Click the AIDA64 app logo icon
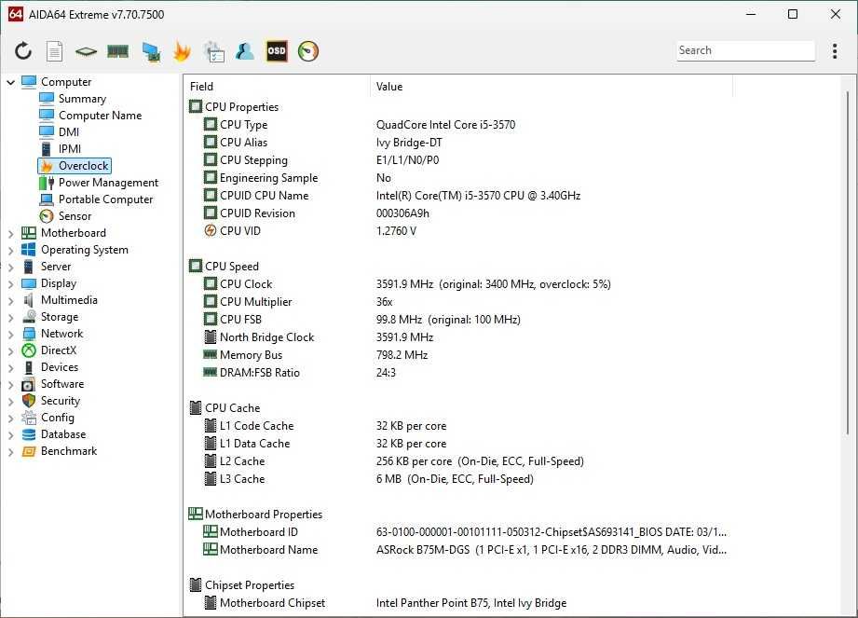858x618 pixels. (x=16, y=14)
